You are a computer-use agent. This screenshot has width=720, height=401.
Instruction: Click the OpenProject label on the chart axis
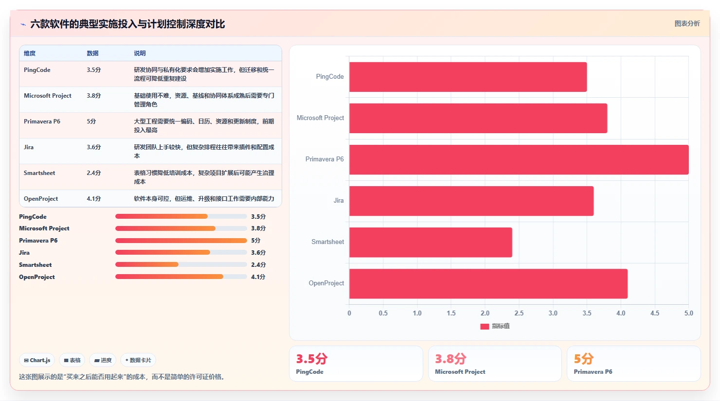pyautogui.click(x=326, y=283)
